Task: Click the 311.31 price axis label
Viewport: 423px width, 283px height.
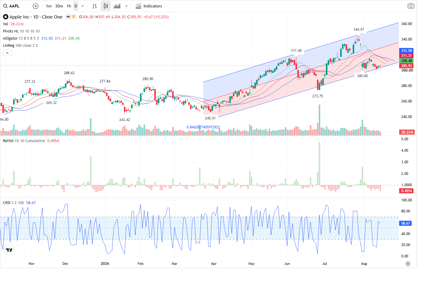Action: coord(406,56)
